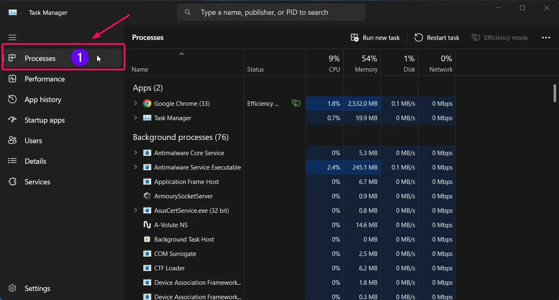This screenshot has height=300, width=559.
Task: Click the Task Manager app icon in title bar
Action: pos(13,12)
